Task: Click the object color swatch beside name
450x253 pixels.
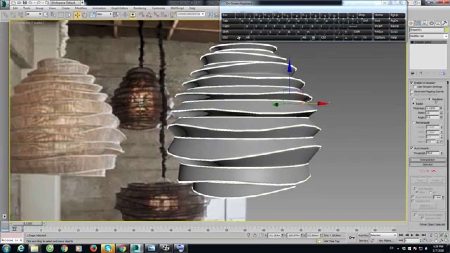Action: point(446,30)
